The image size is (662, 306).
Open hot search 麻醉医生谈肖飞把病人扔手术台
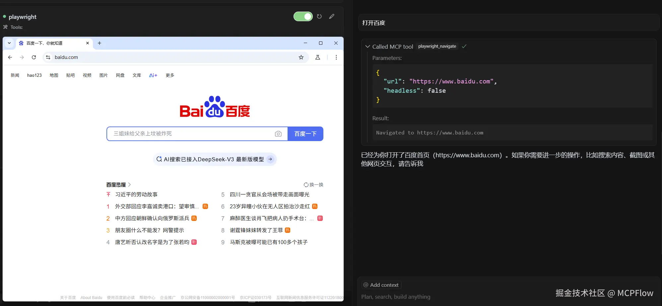point(272,218)
